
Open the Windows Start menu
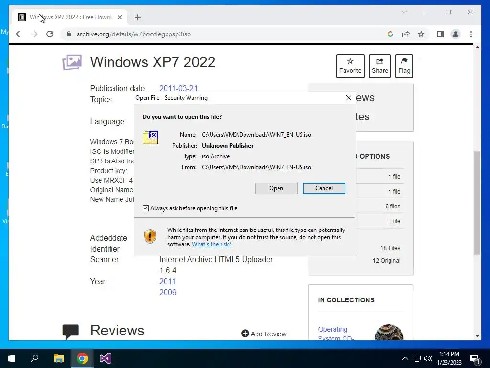[11, 358]
